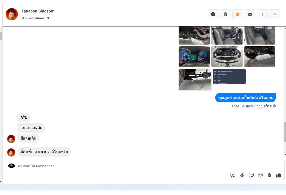The image size is (286, 195).
Task: Click the คุณลูกค้าสนใจเป็นคันนี้ใช่ไหมคะ blue message
Action: click(x=246, y=97)
